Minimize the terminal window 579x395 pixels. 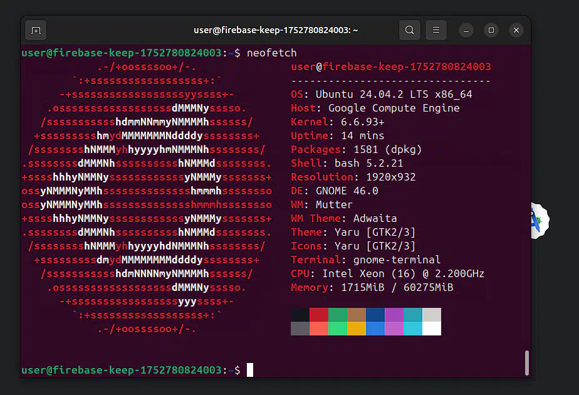point(466,30)
